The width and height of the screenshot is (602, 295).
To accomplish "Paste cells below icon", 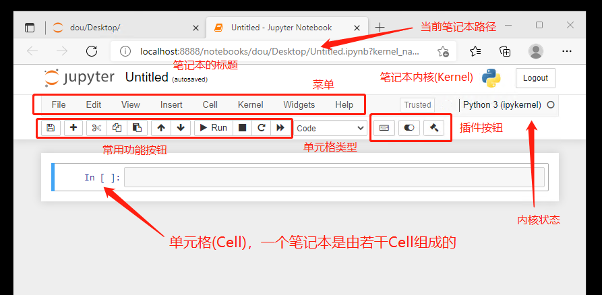I will [x=136, y=128].
